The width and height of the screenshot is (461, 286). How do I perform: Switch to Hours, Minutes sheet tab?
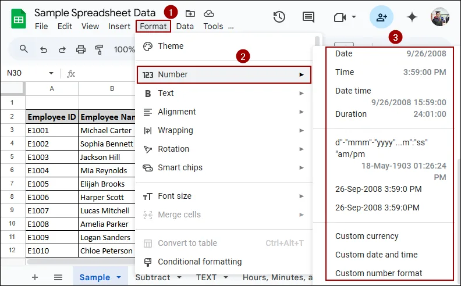[x=277, y=277]
